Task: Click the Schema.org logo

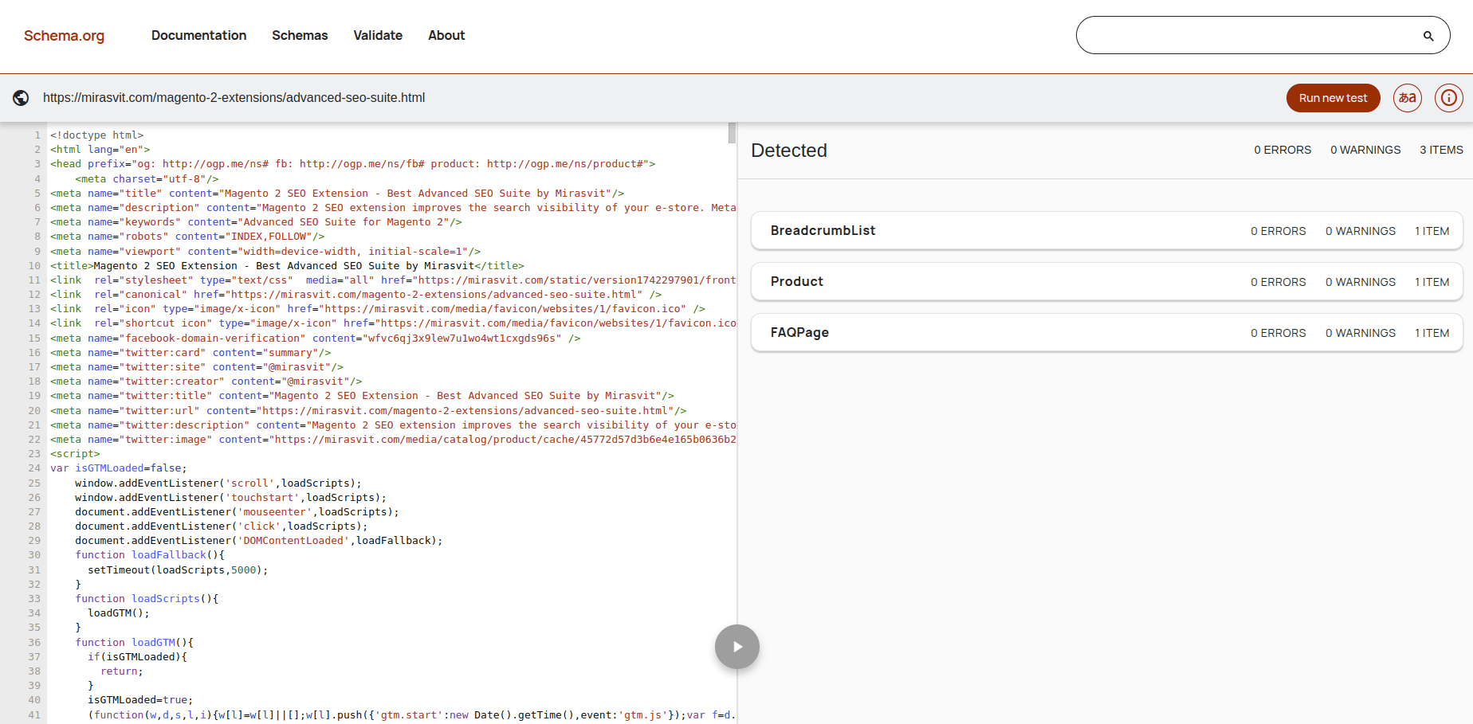Action: click(x=64, y=36)
